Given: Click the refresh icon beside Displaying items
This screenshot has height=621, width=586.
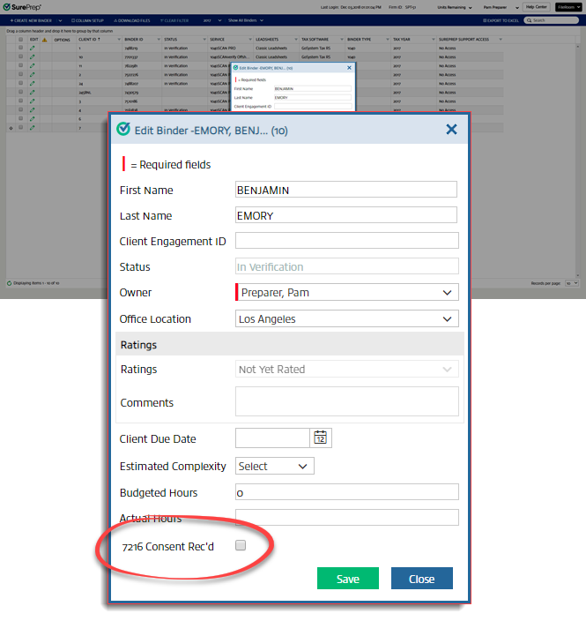Looking at the screenshot, I should click(x=9, y=283).
